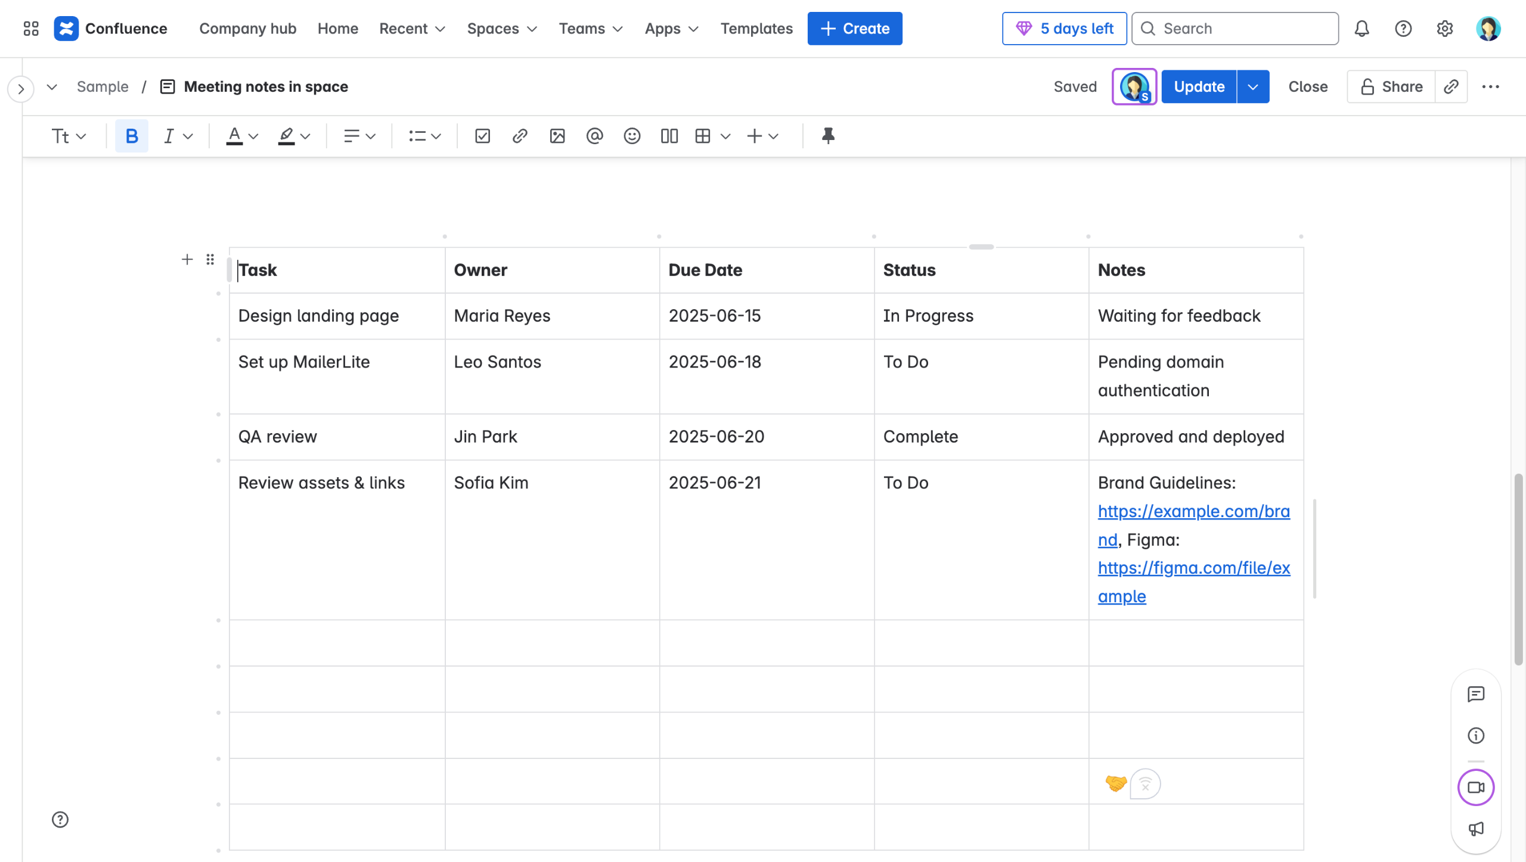Screen dimensions: 1526x862
Task: Expand the Spaces menu
Action: pyautogui.click(x=501, y=29)
